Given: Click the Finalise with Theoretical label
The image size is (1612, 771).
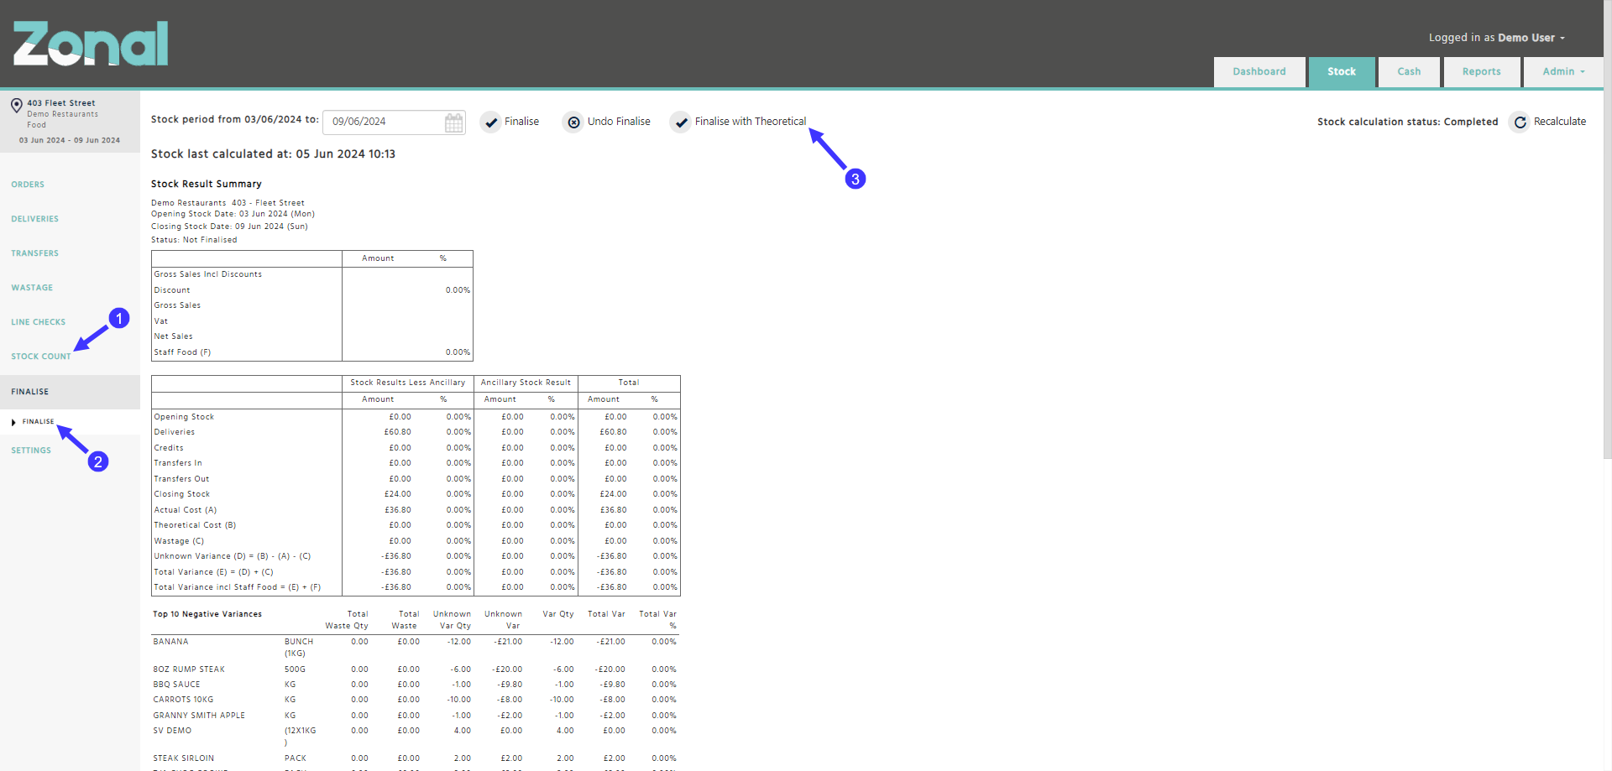Looking at the screenshot, I should click(750, 122).
